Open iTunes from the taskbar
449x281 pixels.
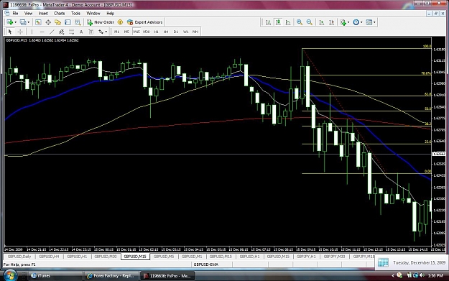56,275
